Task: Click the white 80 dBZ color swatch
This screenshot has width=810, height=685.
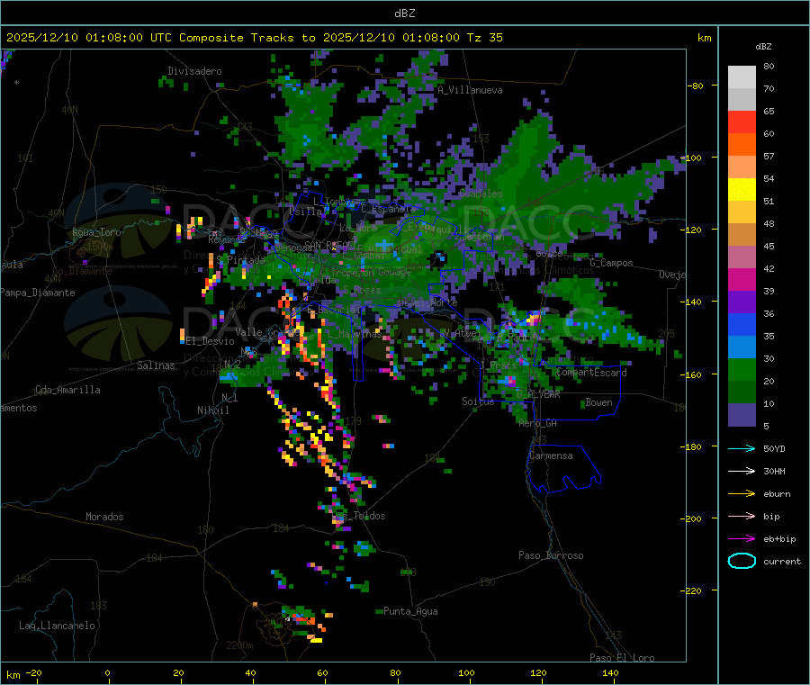Action: pos(742,77)
